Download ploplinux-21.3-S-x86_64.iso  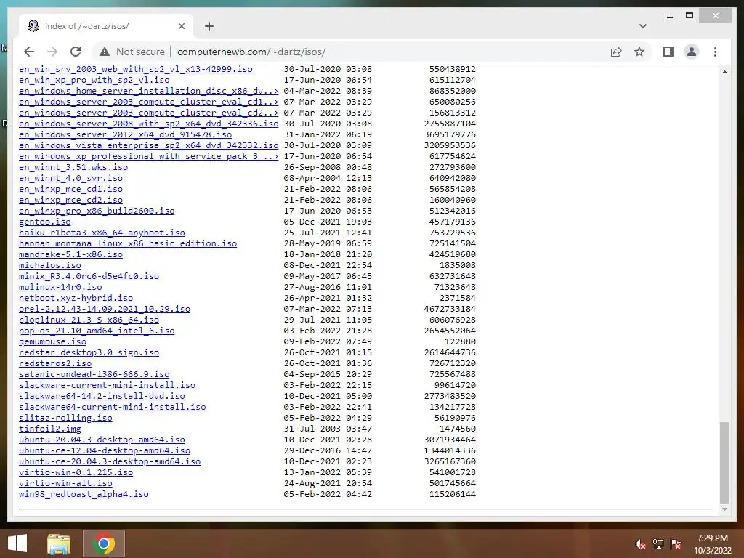(x=89, y=320)
